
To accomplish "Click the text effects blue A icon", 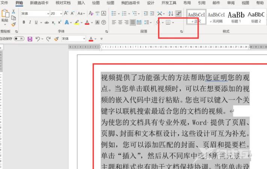I will [67, 22].
